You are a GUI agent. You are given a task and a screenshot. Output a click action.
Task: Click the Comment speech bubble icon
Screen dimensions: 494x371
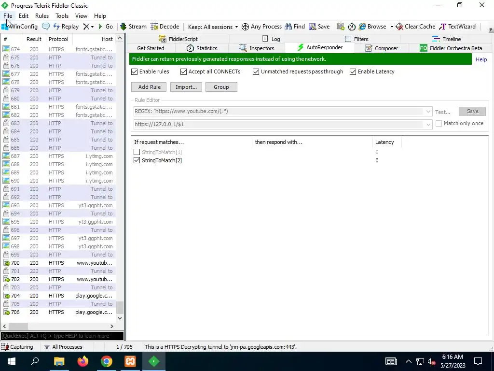tap(46, 27)
